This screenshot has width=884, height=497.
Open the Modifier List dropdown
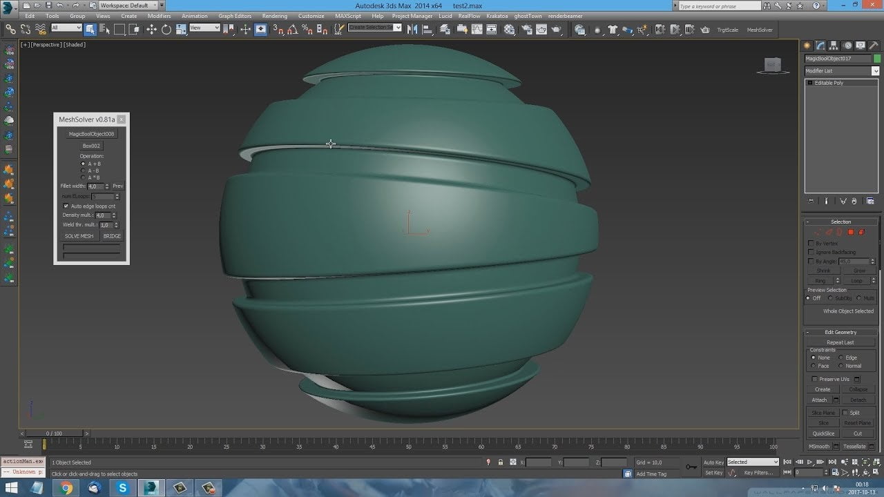[x=842, y=71]
